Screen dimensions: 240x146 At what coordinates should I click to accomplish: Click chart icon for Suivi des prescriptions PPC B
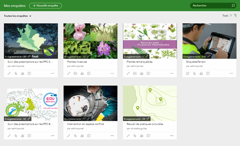pos(22,135)
